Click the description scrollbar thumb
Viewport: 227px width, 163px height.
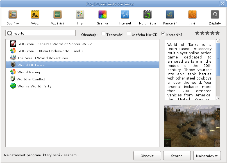(x=218, y=59)
